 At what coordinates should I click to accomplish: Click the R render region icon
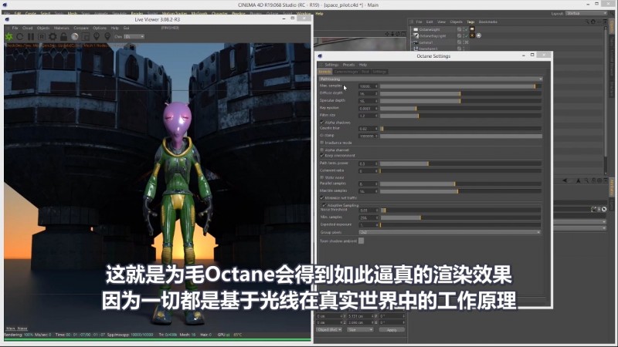point(42,36)
